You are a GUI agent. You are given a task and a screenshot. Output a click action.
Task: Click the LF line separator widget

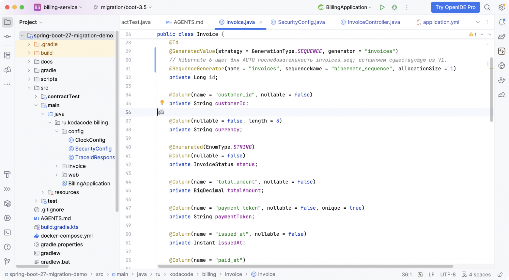click(x=431, y=274)
